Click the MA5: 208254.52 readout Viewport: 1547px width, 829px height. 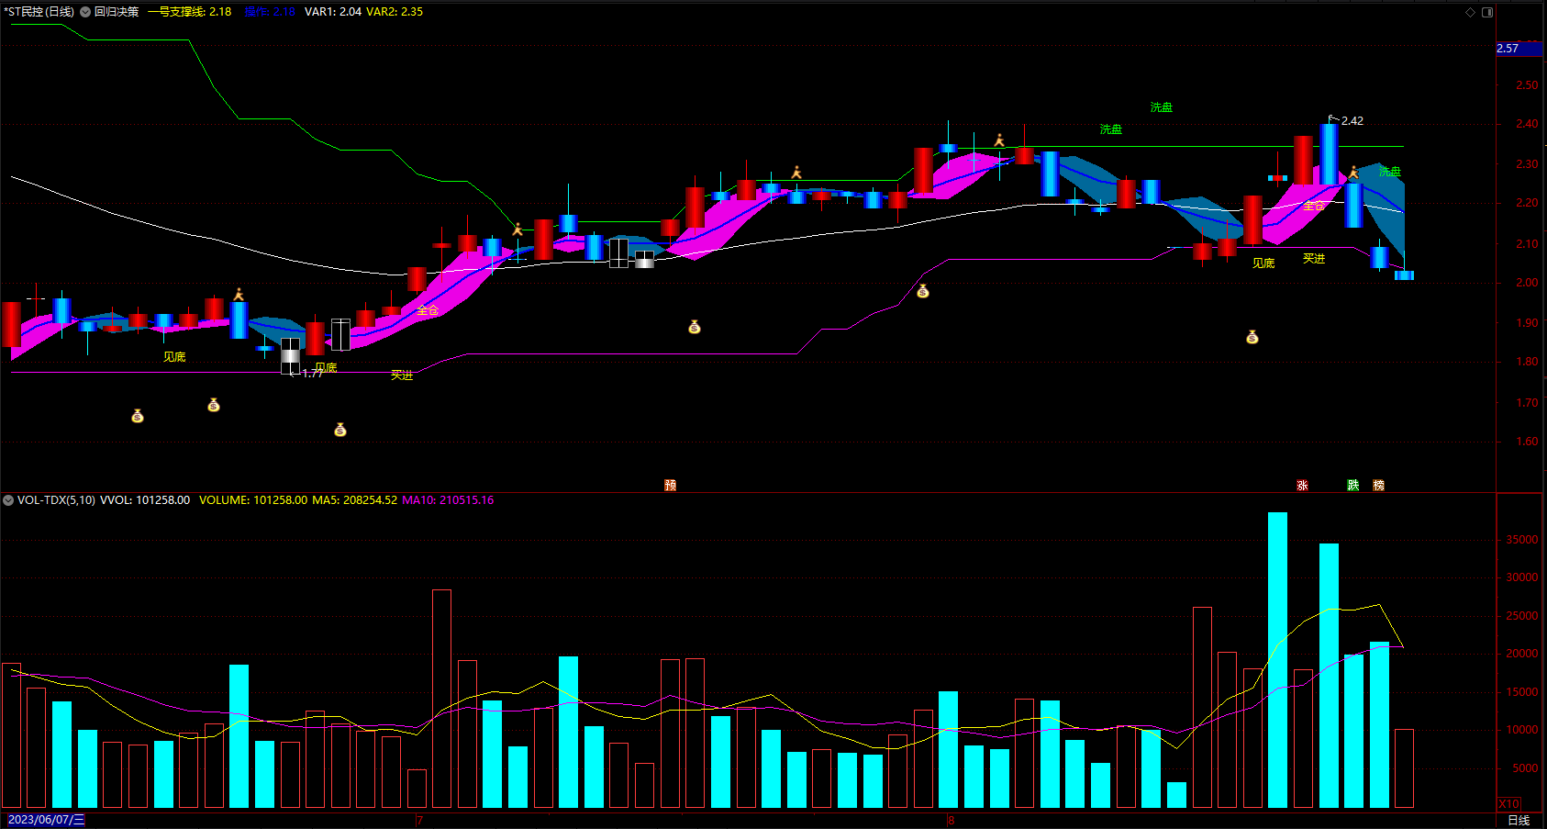pos(355,500)
